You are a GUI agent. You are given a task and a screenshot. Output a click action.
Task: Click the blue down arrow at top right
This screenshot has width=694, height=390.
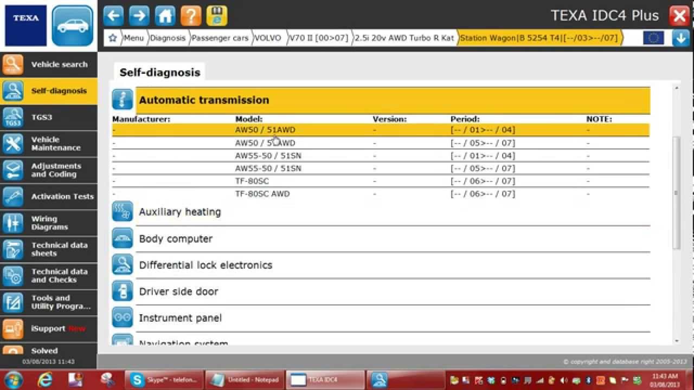679,38
